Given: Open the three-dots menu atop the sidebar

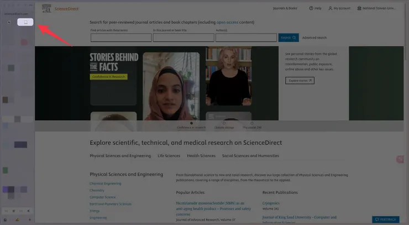Looking at the screenshot, I should coord(31,5).
